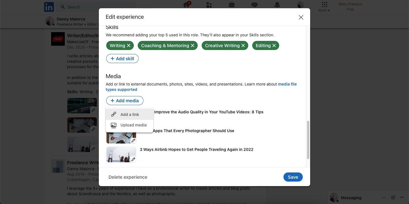
Task: Collapse the Messaging panel chevron
Action: pos(402,197)
